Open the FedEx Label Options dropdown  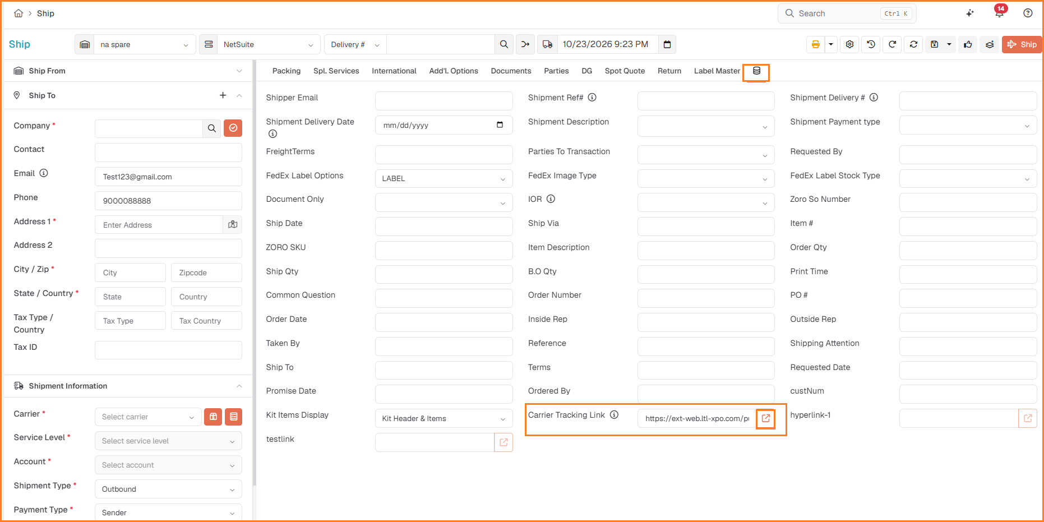(x=444, y=178)
